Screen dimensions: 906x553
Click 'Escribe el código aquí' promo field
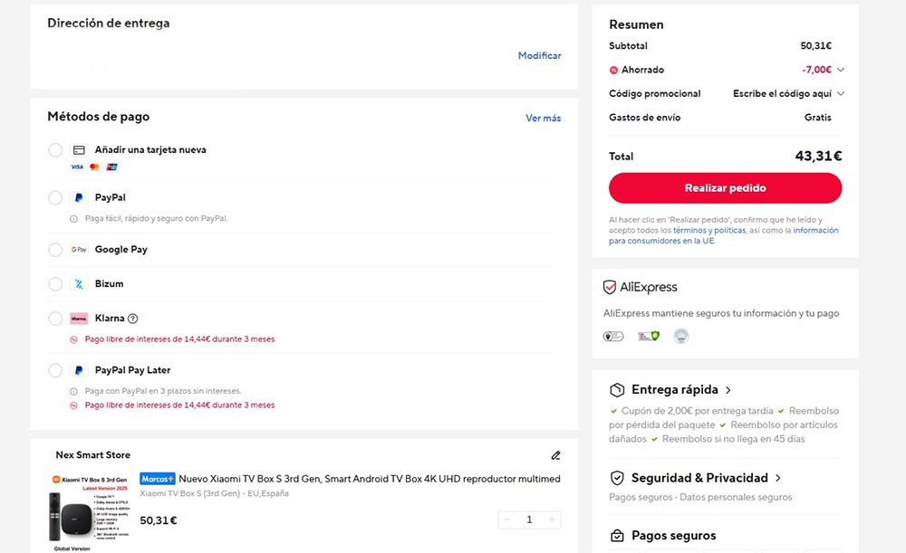click(783, 93)
